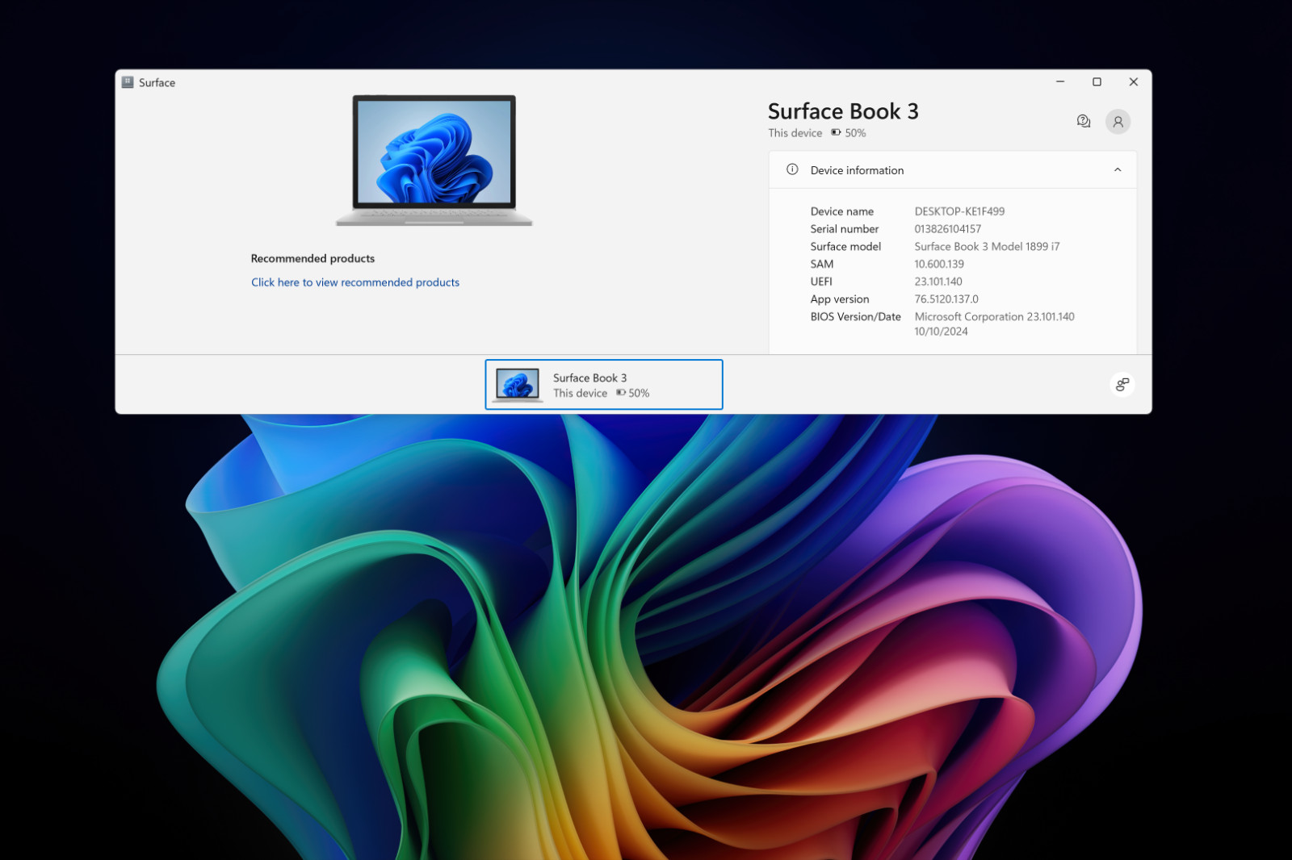Click the small laptop thumbnail in device card
1292x860 pixels.
click(x=518, y=385)
